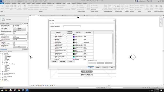The width and height of the screenshot is (164, 92).
Task: Click Cancel in the Line Styles dialog
Action: pos(98,67)
